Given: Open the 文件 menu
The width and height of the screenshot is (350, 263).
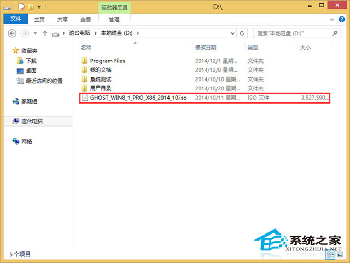Looking at the screenshot, I should (x=15, y=20).
